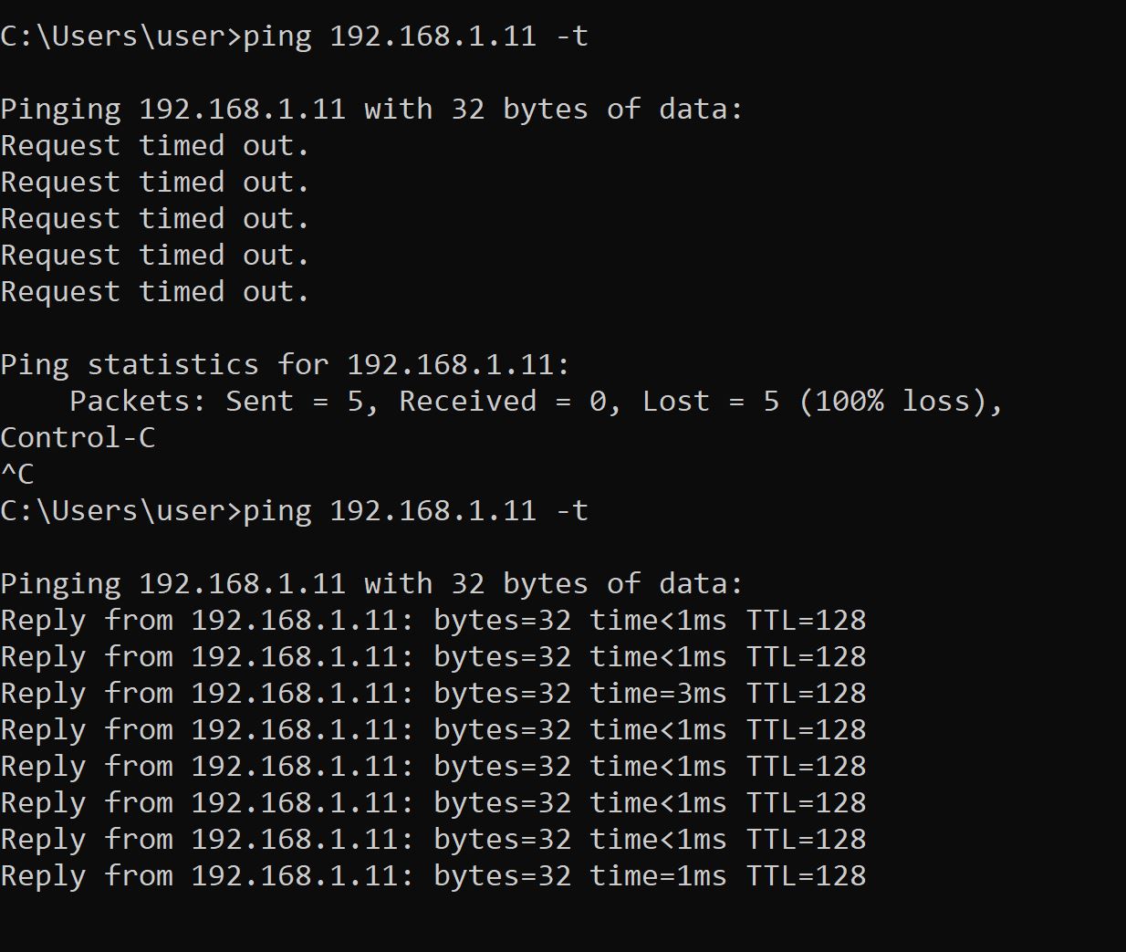
Task: Click the last reply line showing time=1ms
Action: click(433, 876)
